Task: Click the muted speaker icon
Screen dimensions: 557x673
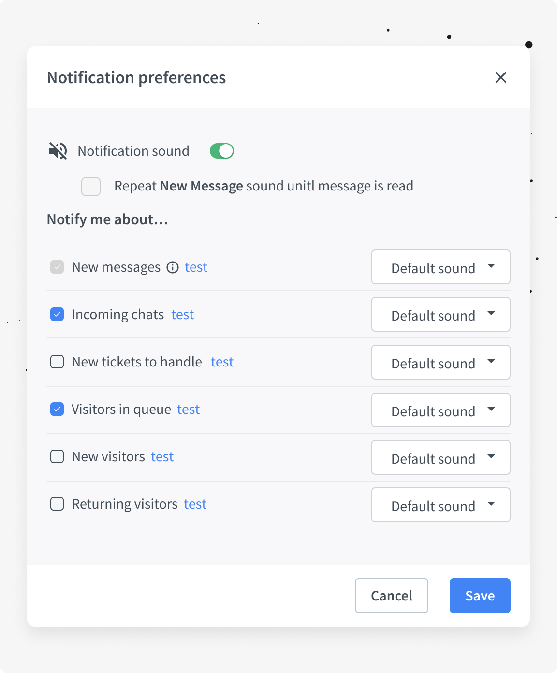Action: coord(57,151)
